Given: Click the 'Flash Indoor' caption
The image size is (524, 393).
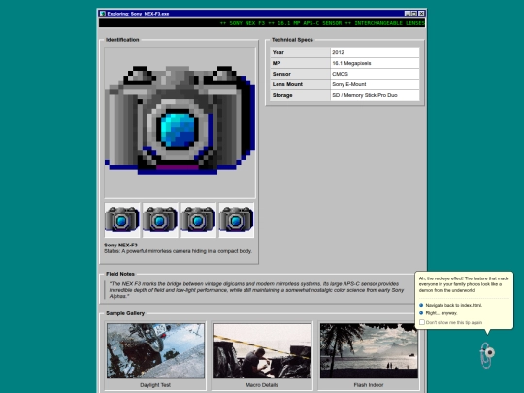Looking at the screenshot, I should [x=369, y=385].
